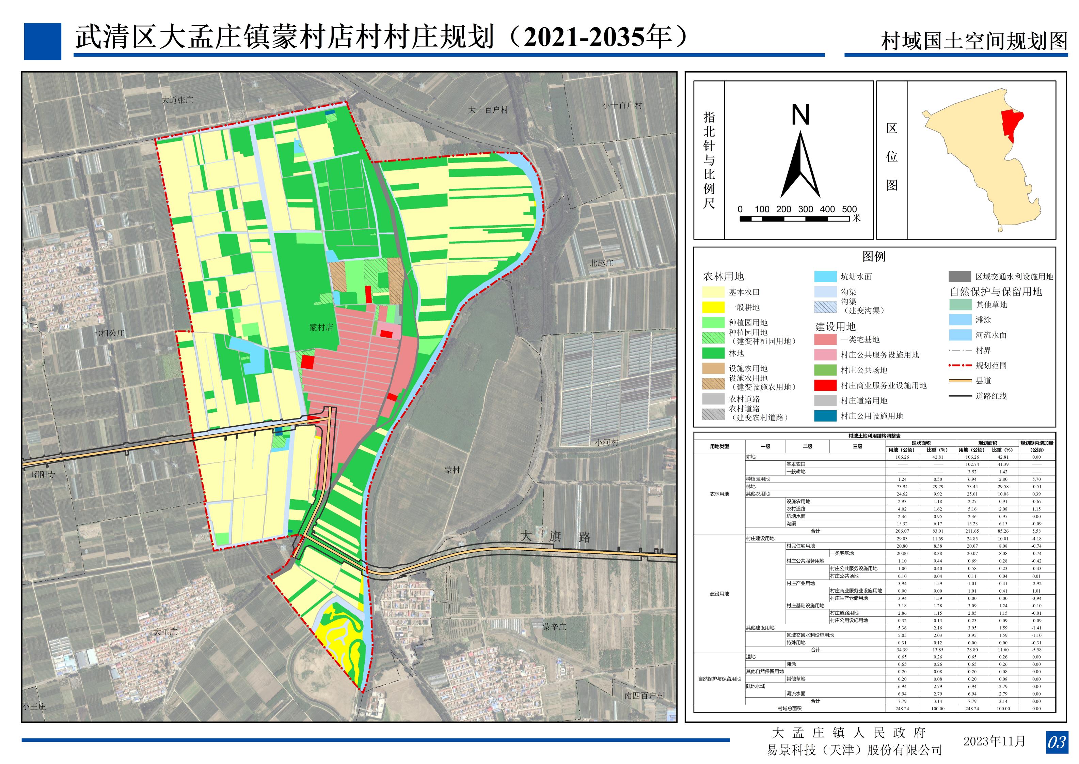Image resolution: width=1079 pixels, height=764 pixels.
Task: Click the 林地 green legend swatch
Action: 713,353
